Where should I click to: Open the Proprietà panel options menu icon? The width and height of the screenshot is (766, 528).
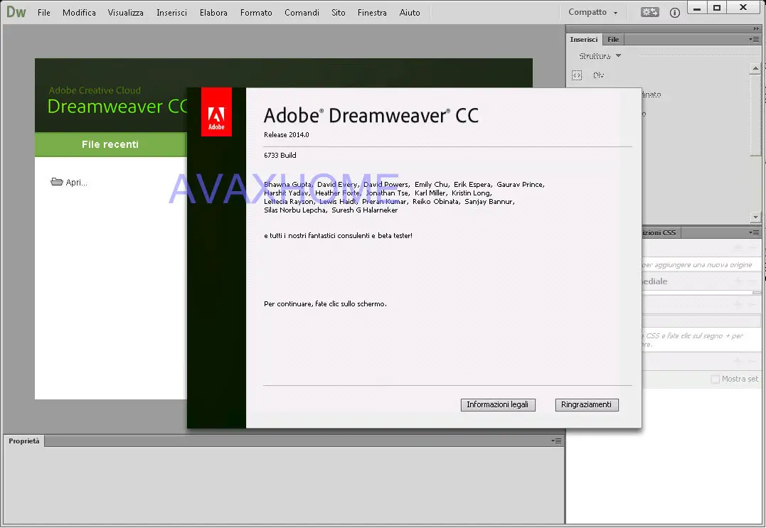tap(556, 441)
